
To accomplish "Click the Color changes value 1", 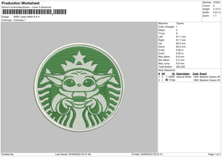I will (x=177, y=27).
